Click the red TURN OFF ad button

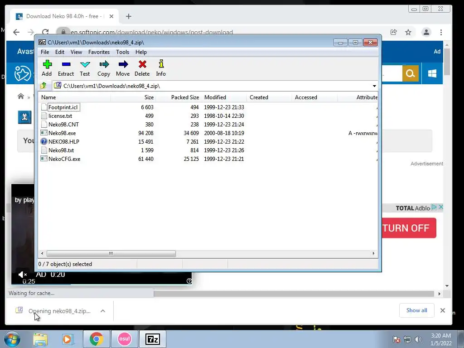click(x=409, y=228)
